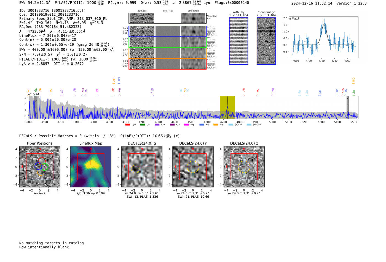Click the RA,Dec coordinates text
The width and height of the screenshot is (386, 262).
[50, 27]
